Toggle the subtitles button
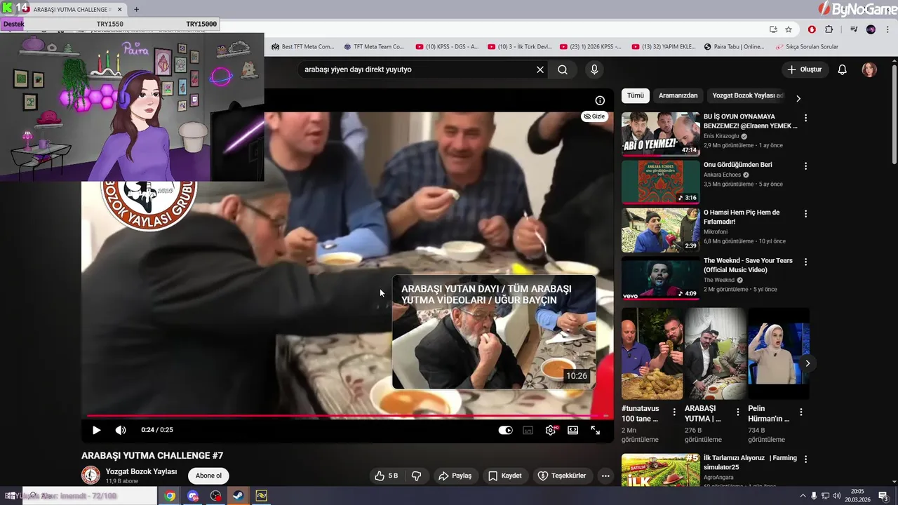Image resolution: width=898 pixels, height=505 pixels. click(528, 430)
